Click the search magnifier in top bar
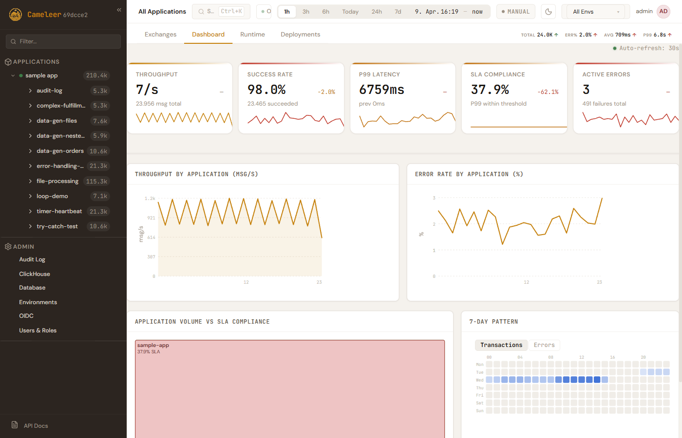The image size is (682, 438). click(x=201, y=12)
